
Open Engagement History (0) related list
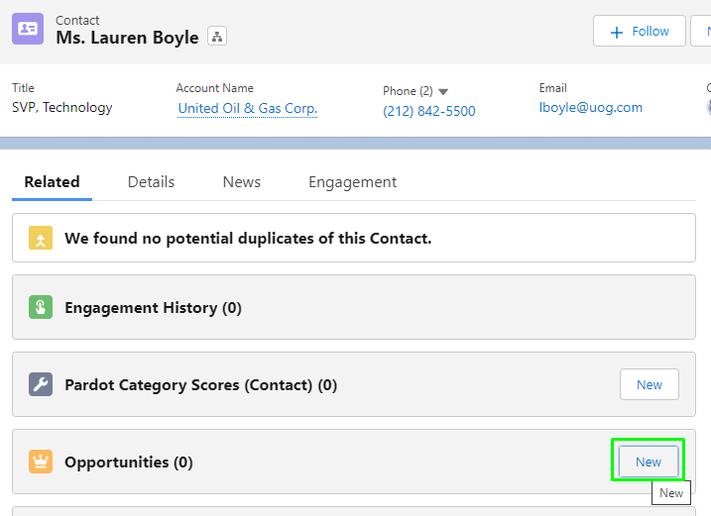(154, 308)
